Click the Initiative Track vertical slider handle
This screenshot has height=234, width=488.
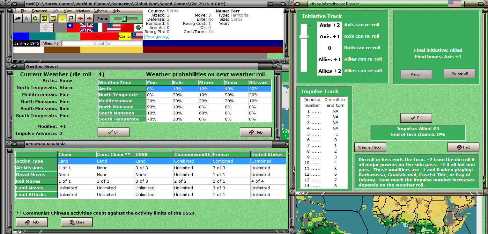304,36
